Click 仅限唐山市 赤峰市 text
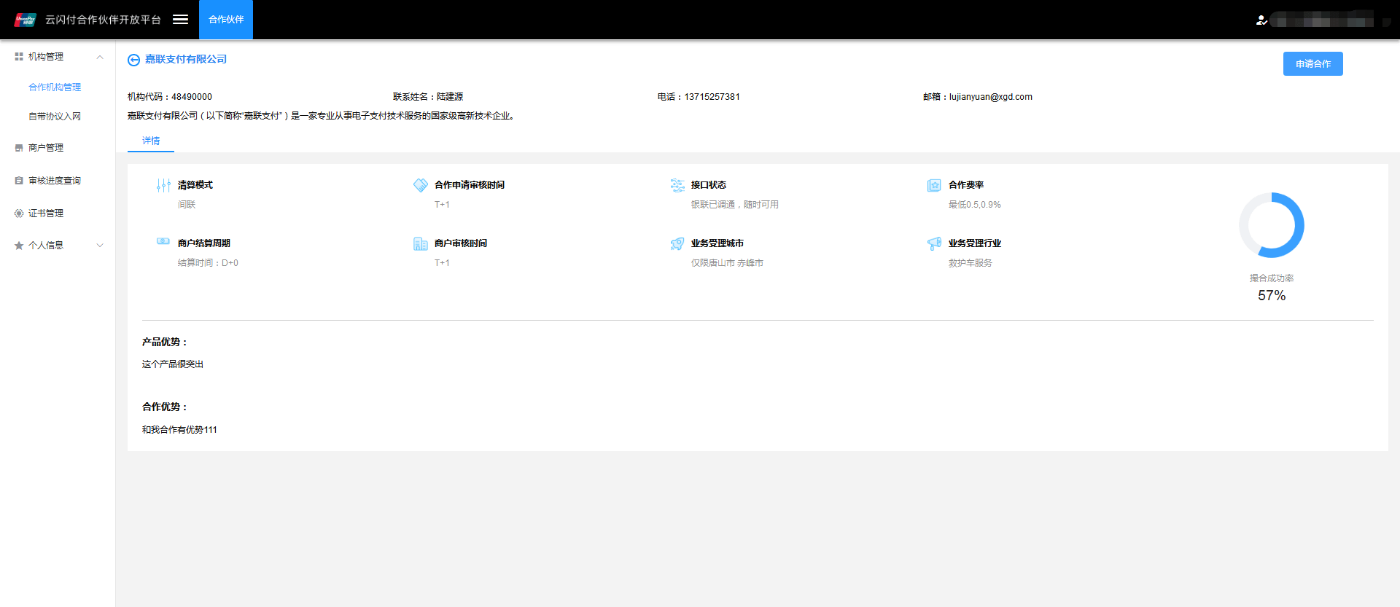 tap(727, 263)
